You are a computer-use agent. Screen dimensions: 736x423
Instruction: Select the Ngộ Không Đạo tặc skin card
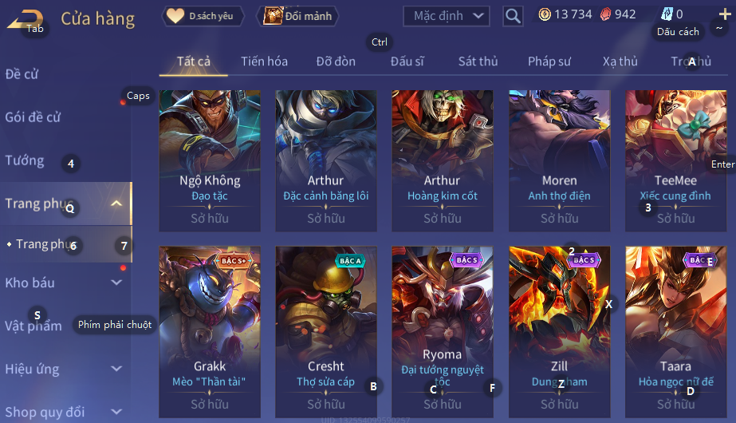210,160
